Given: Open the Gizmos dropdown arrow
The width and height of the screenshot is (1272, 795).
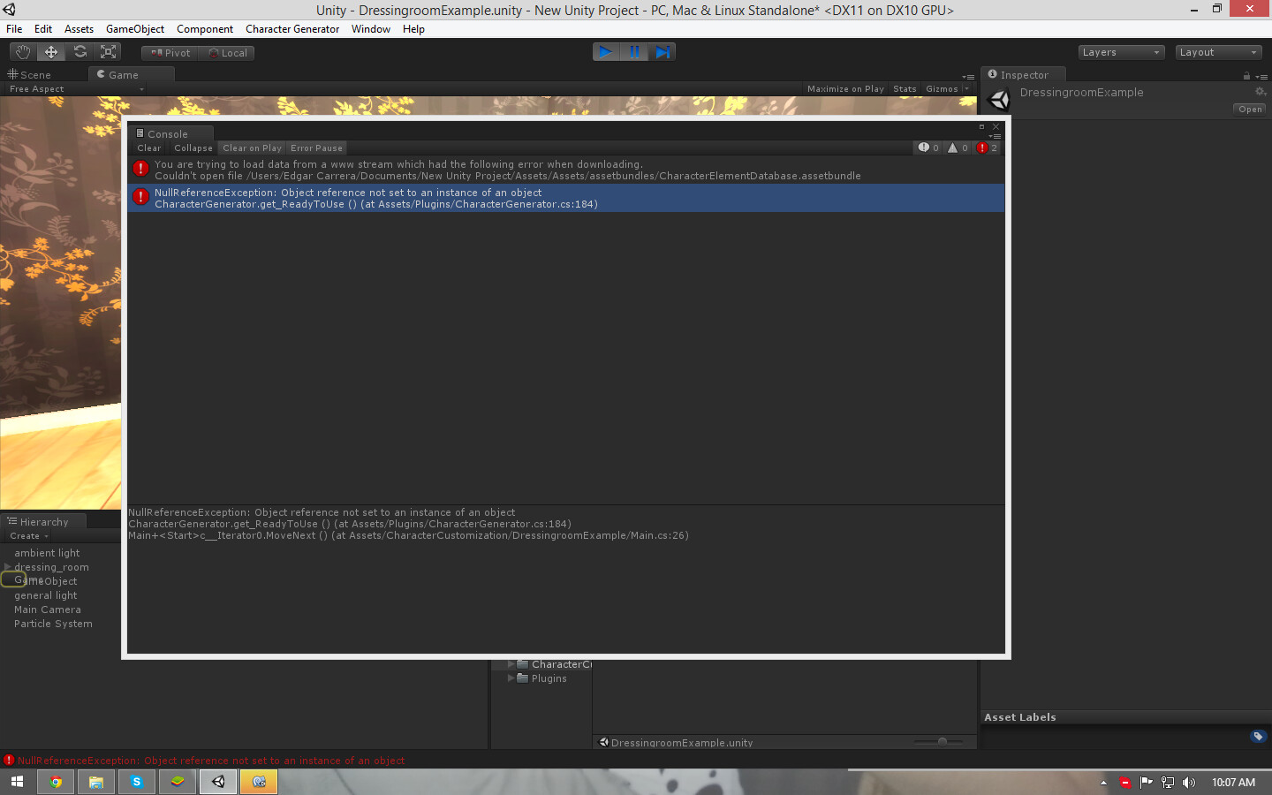Looking at the screenshot, I should tap(966, 89).
